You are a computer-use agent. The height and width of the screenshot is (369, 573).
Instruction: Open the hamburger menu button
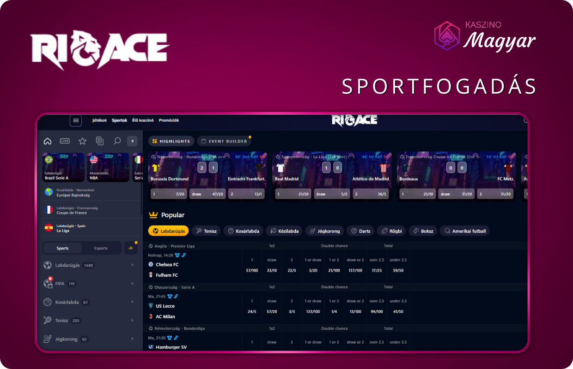click(x=76, y=120)
